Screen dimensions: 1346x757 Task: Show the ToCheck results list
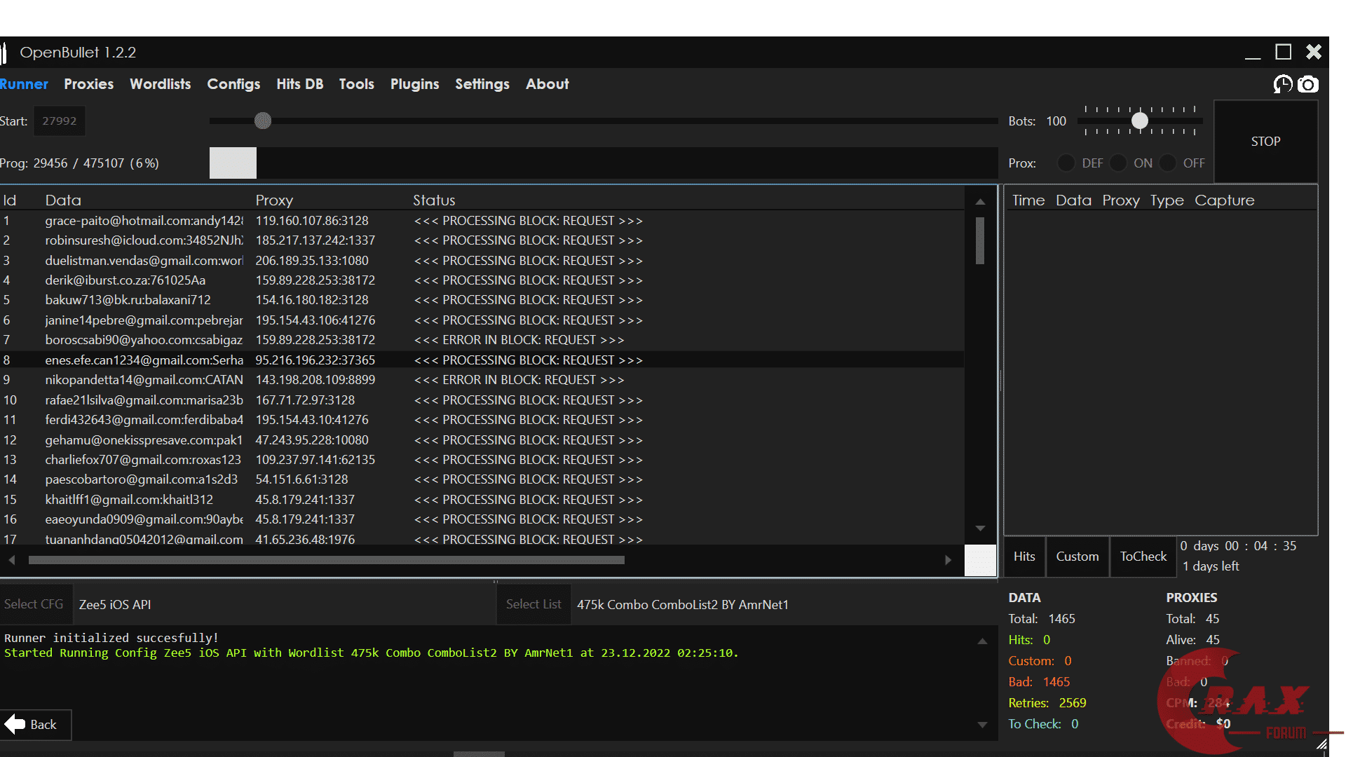[x=1143, y=557]
